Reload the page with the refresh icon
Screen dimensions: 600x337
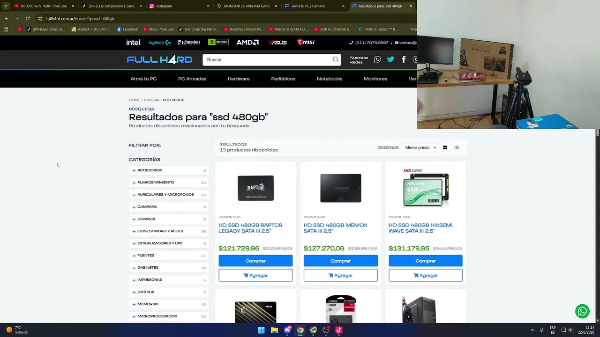tap(28, 19)
